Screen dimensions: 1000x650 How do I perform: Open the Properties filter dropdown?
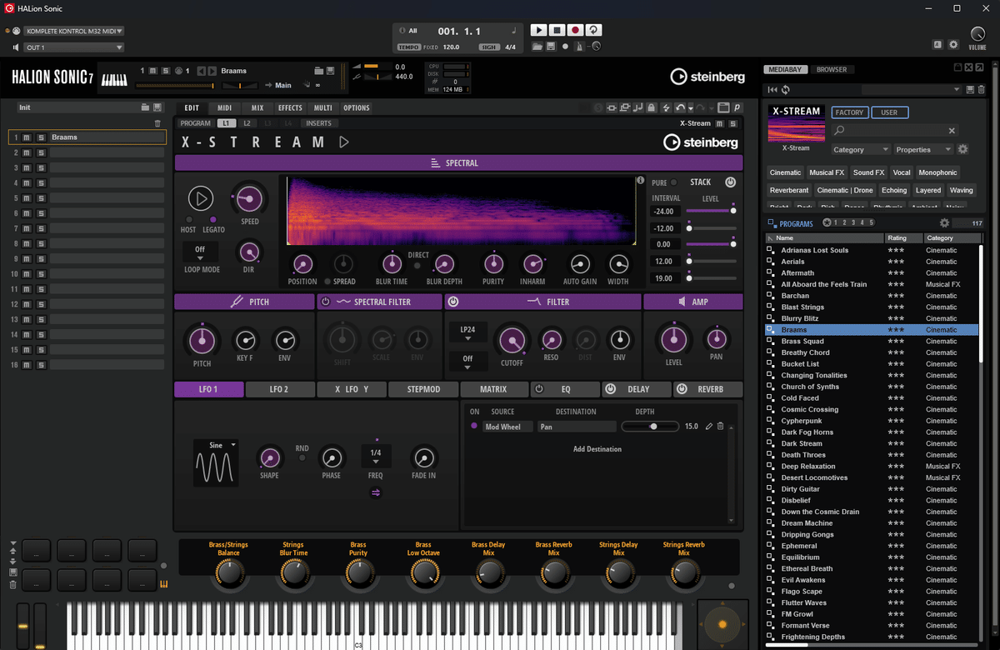923,150
